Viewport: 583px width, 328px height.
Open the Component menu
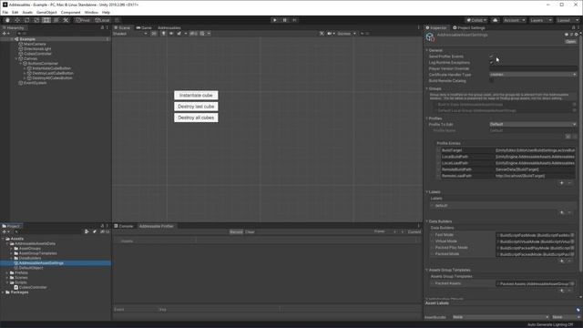71,12
